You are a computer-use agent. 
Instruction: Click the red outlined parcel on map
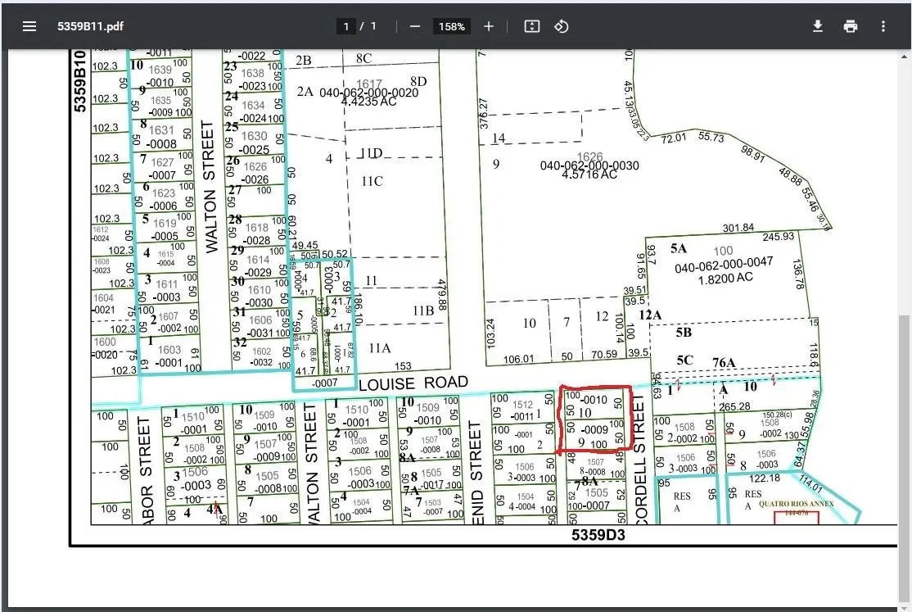pyautogui.click(x=595, y=420)
